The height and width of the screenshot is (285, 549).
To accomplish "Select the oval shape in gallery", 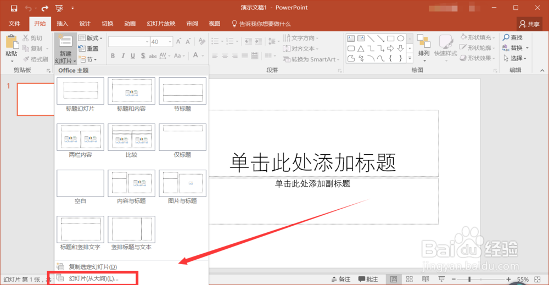I will pos(401,38).
